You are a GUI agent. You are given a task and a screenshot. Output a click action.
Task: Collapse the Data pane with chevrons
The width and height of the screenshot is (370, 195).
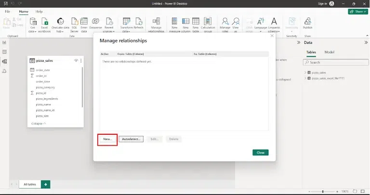pyautogui.click(x=366, y=42)
